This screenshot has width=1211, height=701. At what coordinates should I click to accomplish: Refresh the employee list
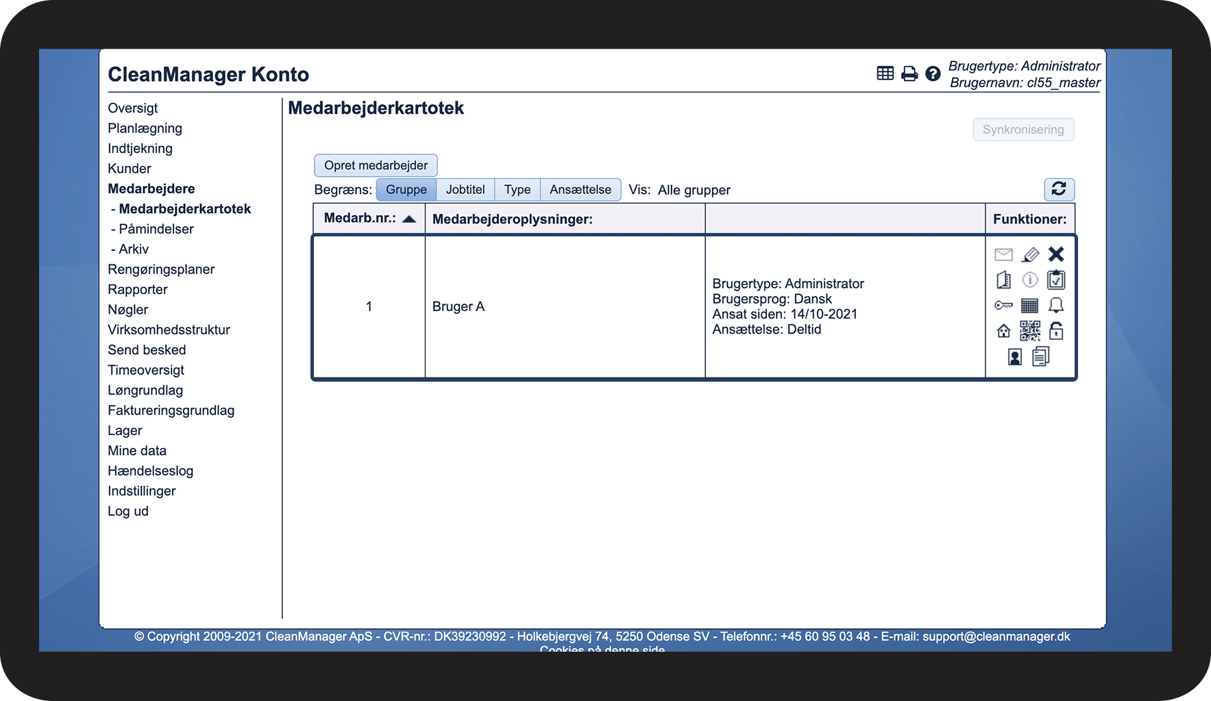tap(1059, 189)
